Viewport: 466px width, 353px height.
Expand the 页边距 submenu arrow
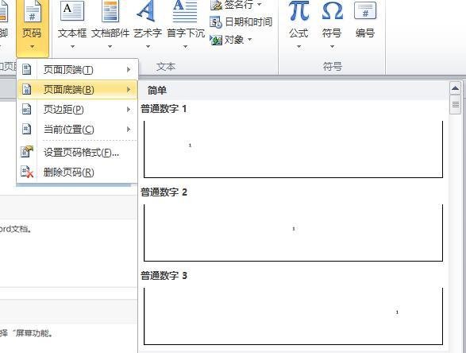(x=129, y=109)
